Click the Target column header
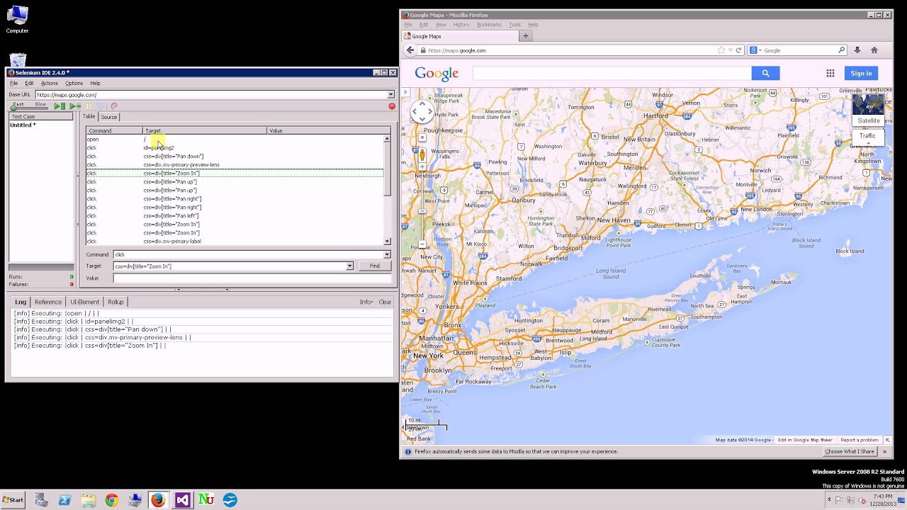The image size is (907, 510). click(x=205, y=130)
